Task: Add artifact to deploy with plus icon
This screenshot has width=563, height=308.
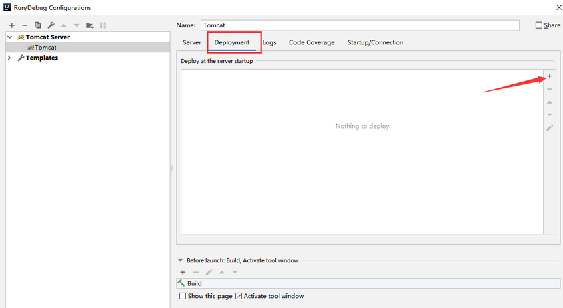Action: [x=550, y=76]
